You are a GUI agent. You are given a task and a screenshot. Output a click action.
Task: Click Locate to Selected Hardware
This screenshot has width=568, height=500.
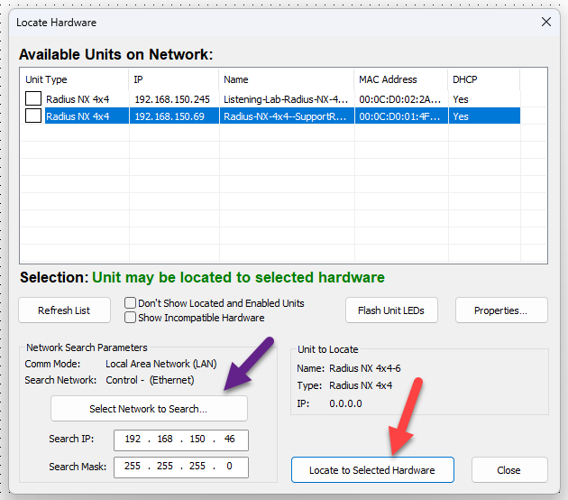(x=372, y=470)
